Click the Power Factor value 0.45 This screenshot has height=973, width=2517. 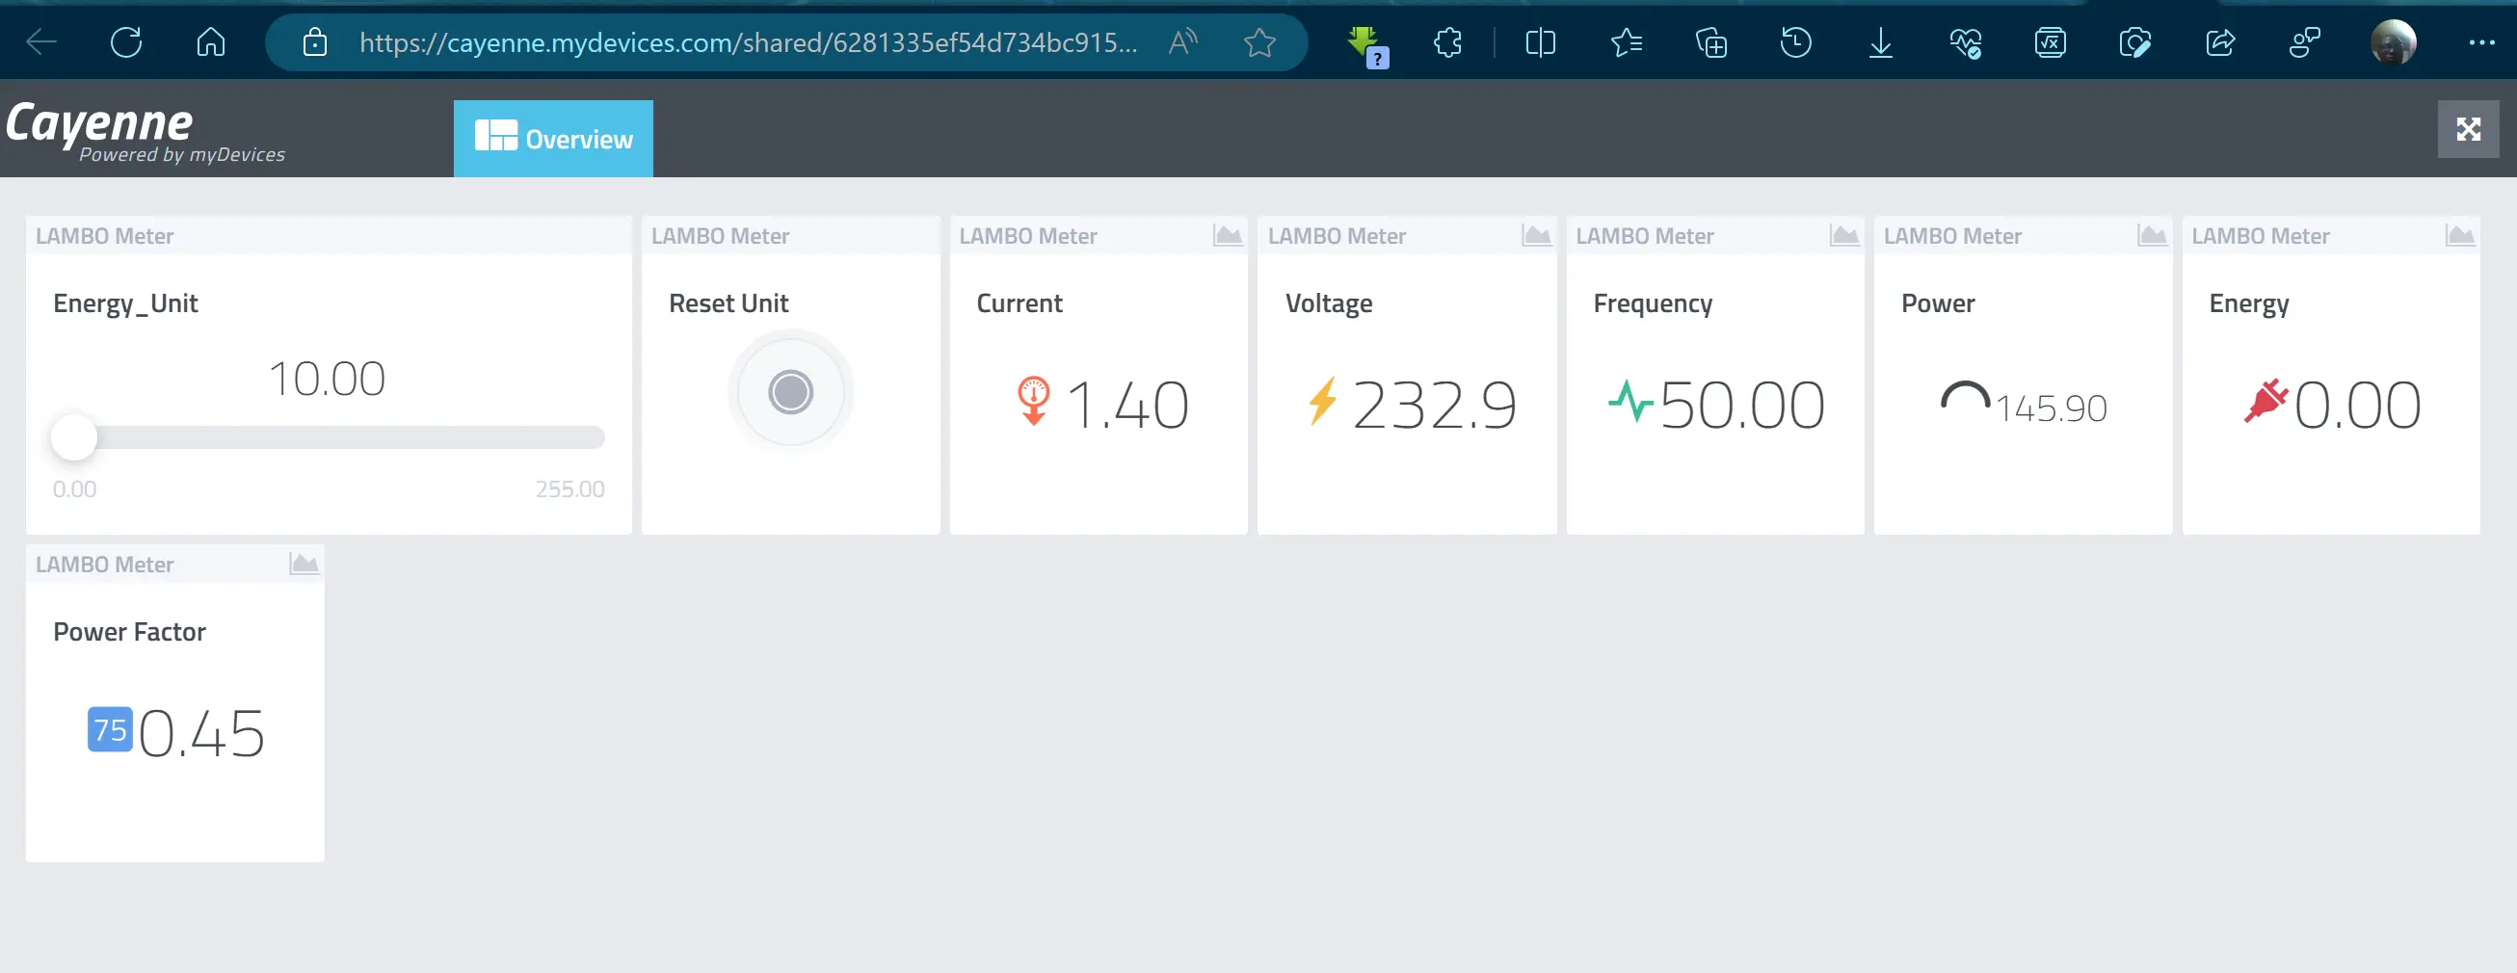[201, 734]
